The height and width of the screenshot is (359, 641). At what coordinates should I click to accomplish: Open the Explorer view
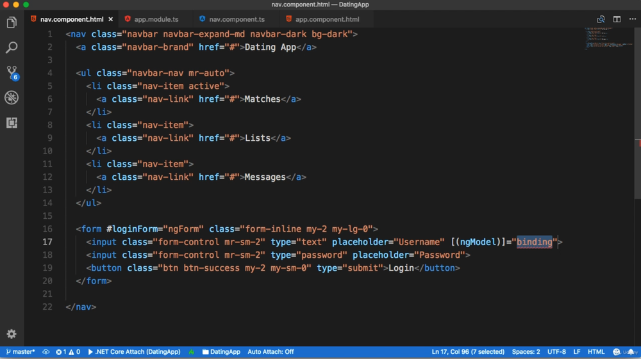(12, 22)
